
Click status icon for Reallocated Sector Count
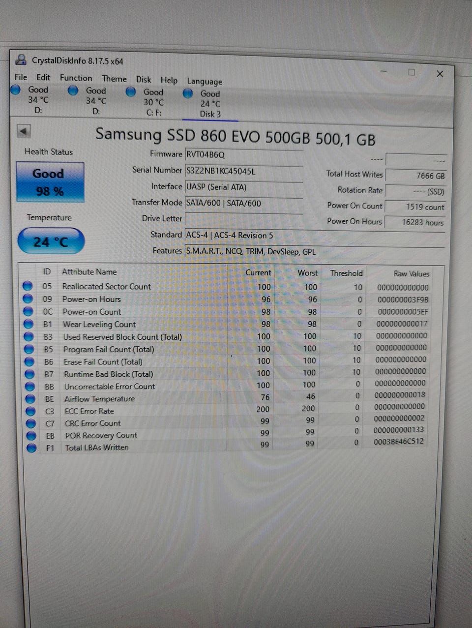[x=28, y=286]
